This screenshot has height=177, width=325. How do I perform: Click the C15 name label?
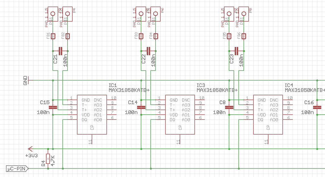tap(45, 102)
